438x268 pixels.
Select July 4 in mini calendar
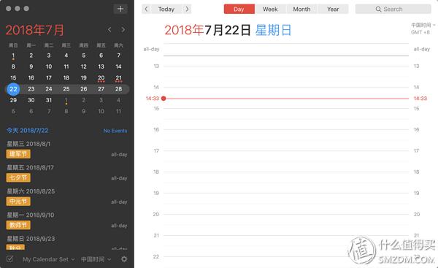click(66, 55)
